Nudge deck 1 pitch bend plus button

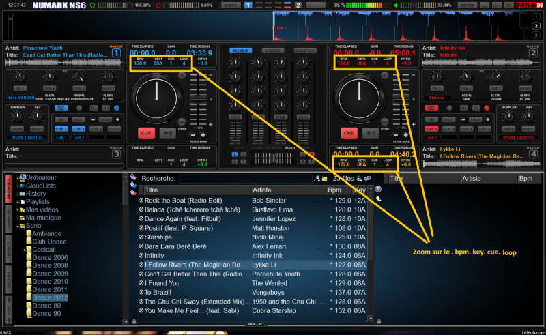coord(203,135)
